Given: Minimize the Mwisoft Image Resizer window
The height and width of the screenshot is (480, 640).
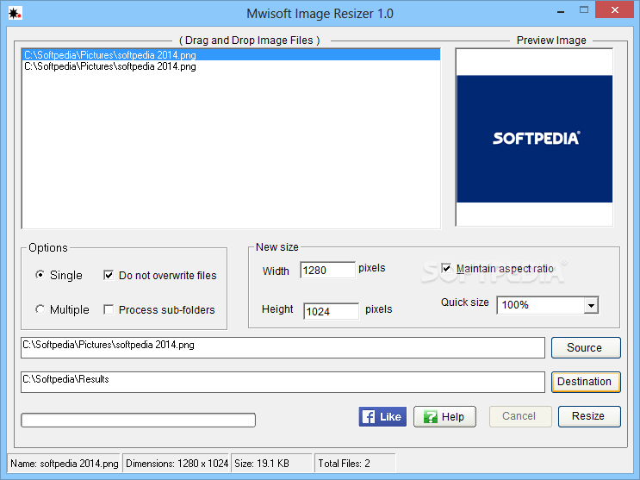Looking at the screenshot, I should pyautogui.click(x=561, y=11).
